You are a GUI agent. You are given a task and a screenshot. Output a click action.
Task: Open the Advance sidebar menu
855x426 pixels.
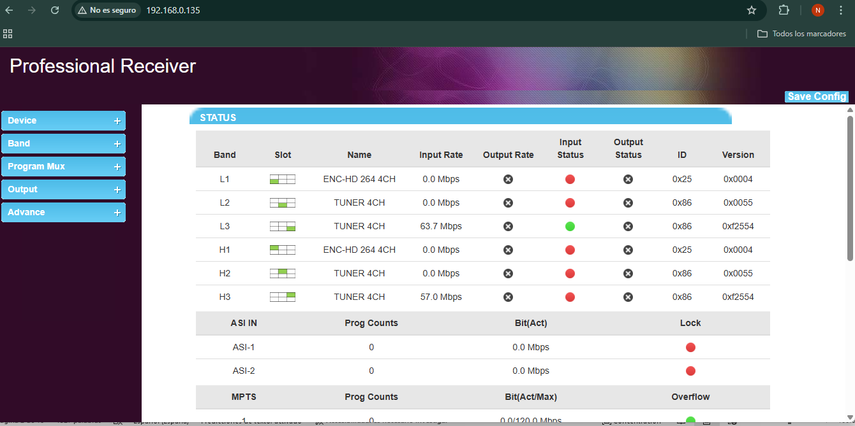point(63,213)
